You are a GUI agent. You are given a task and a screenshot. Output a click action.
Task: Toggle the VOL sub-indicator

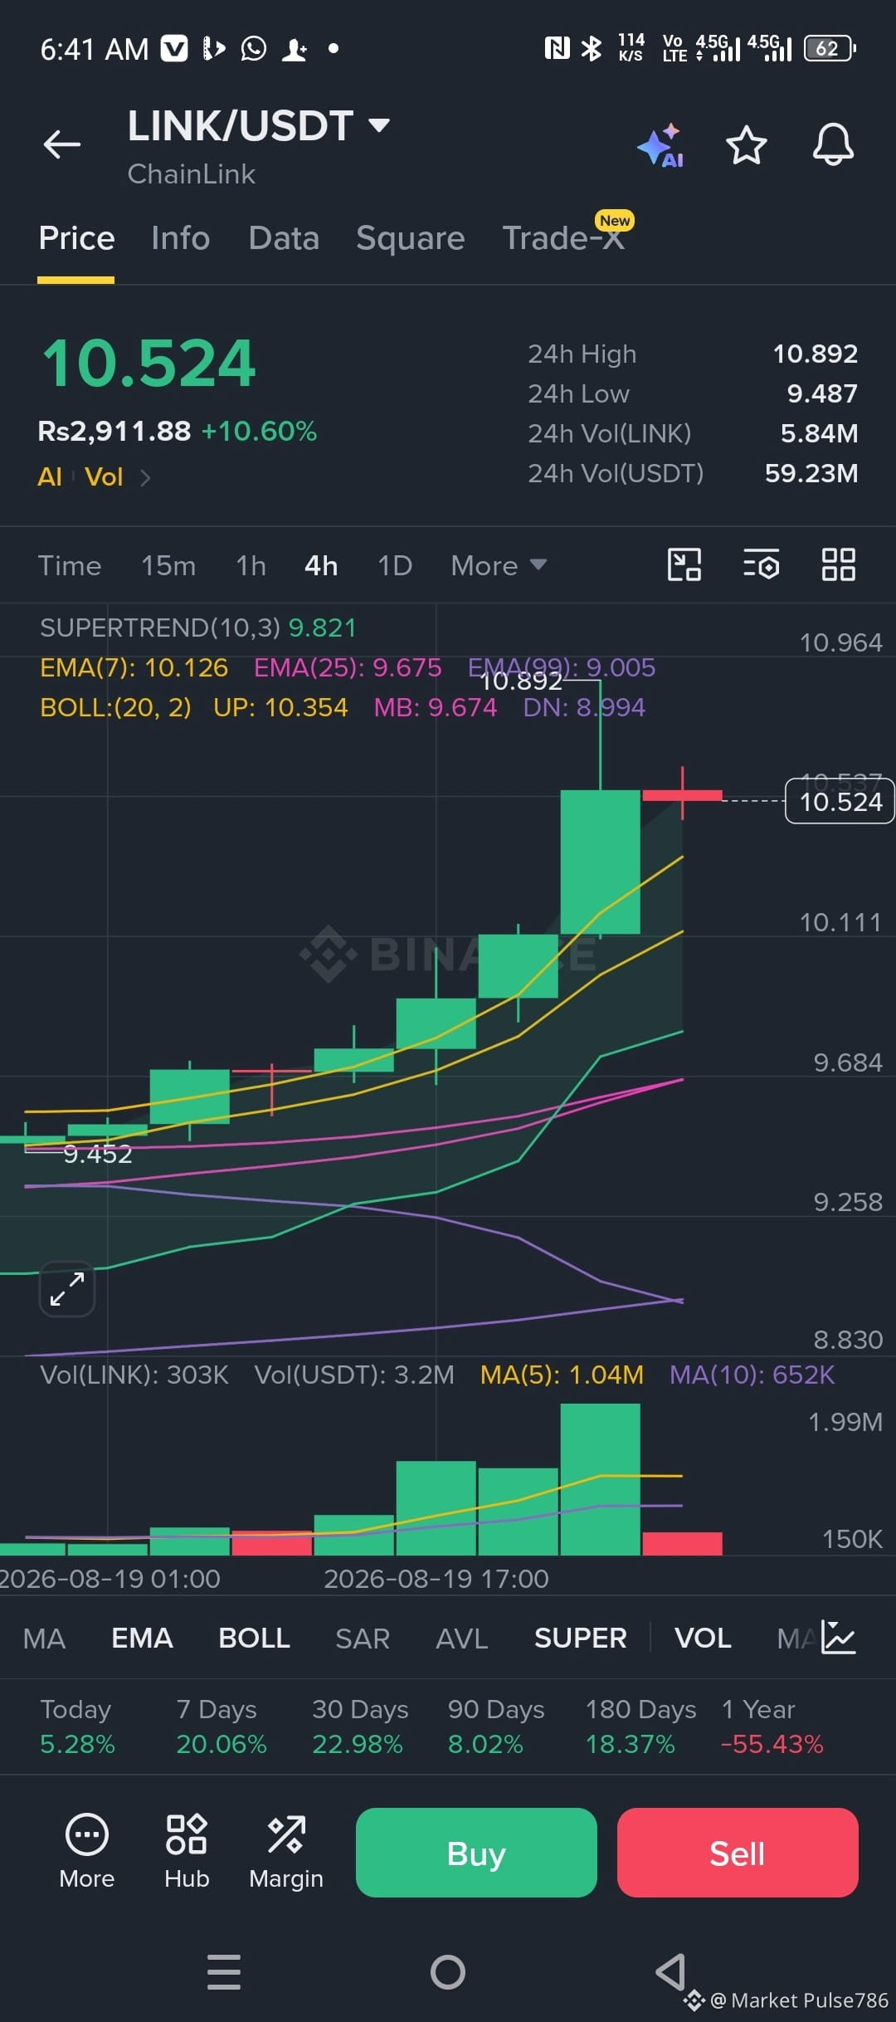(x=703, y=1638)
